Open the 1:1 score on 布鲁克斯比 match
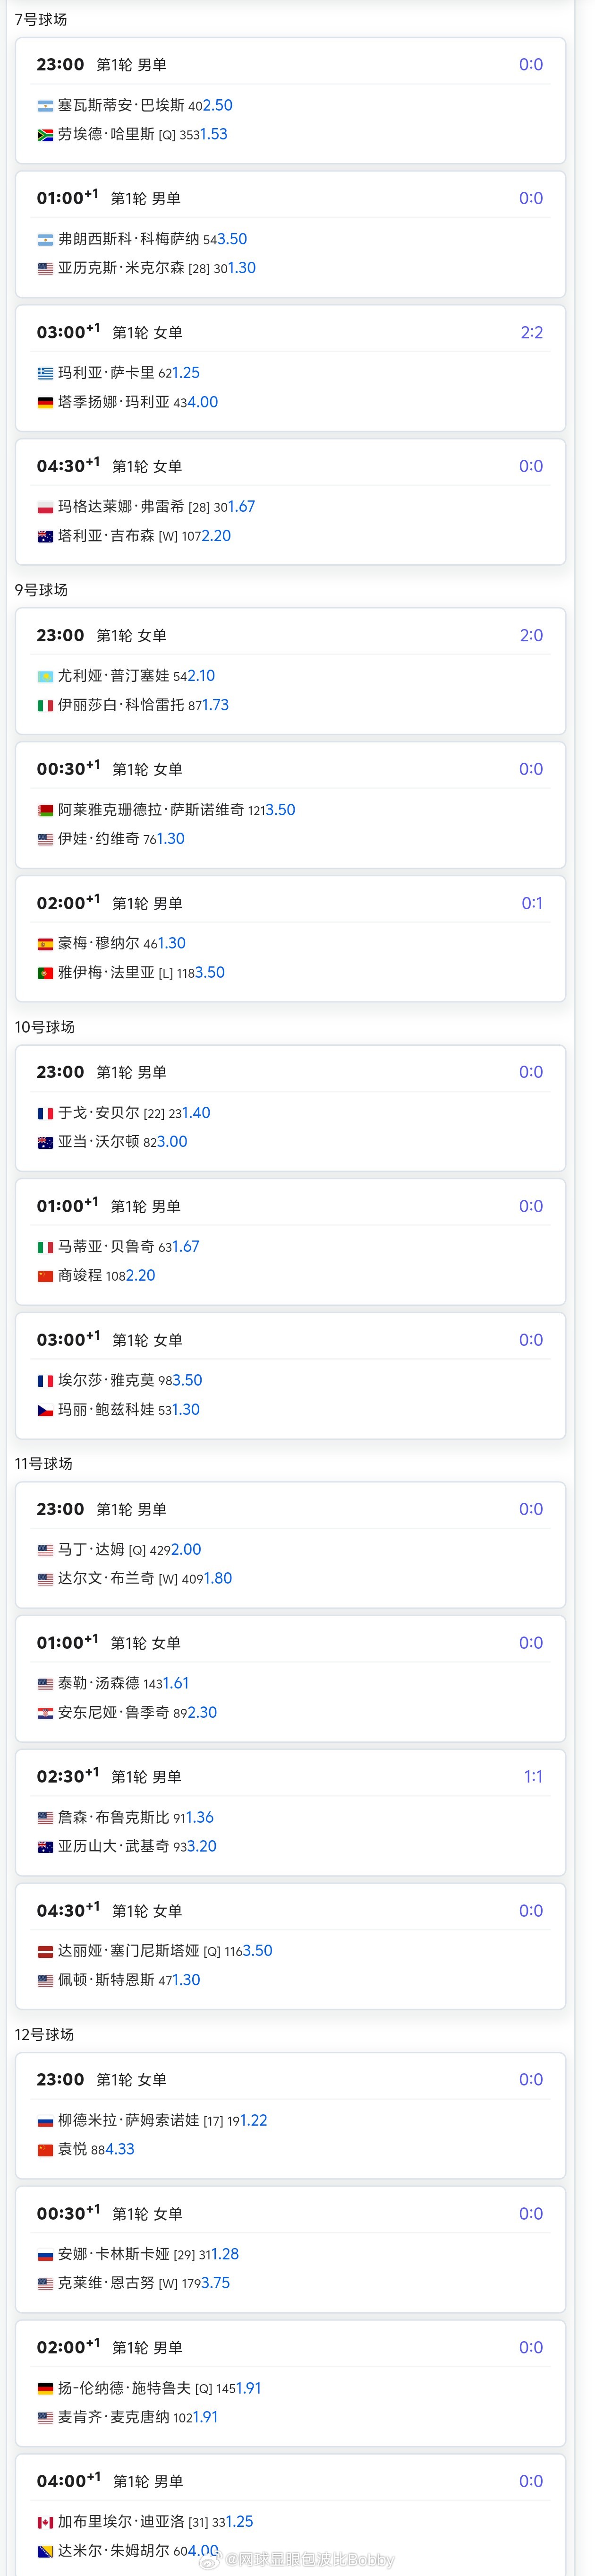 click(x=534, y=1777)
